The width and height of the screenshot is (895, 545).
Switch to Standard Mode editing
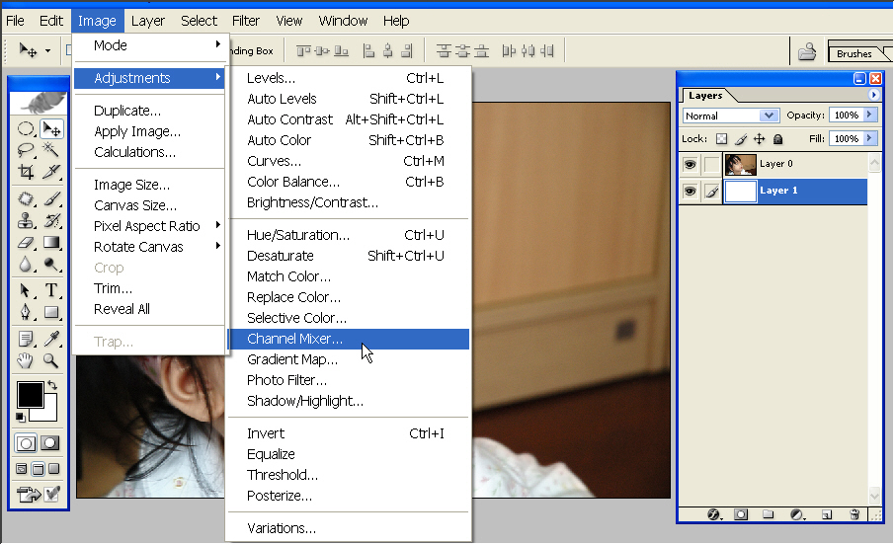[x=26, y=443]
